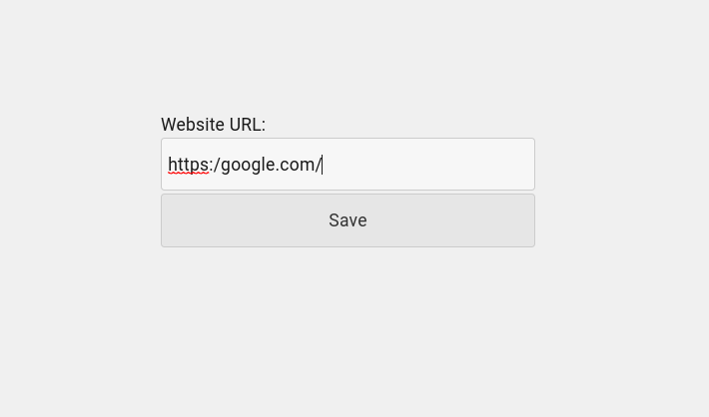Click the spell-check flagged https text
The height and width of the screenshot is (417, 709).
pyautogui.click(x=188, y=165)
